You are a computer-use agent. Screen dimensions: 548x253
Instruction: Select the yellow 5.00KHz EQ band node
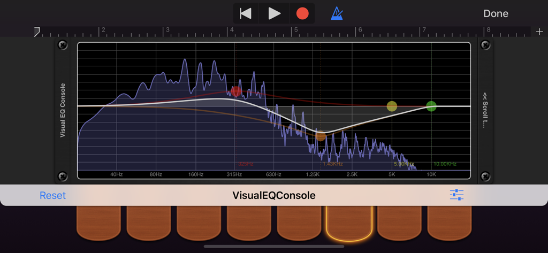coord(392,106)
